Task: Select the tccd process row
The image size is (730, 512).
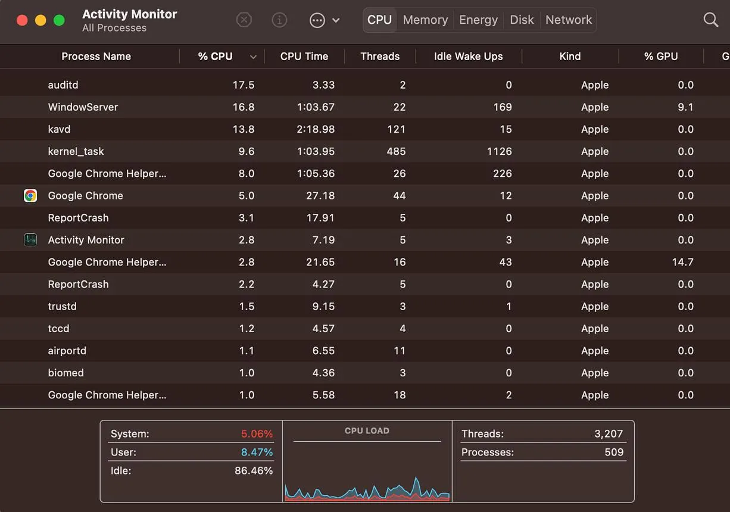Action: tap(365, 329)
